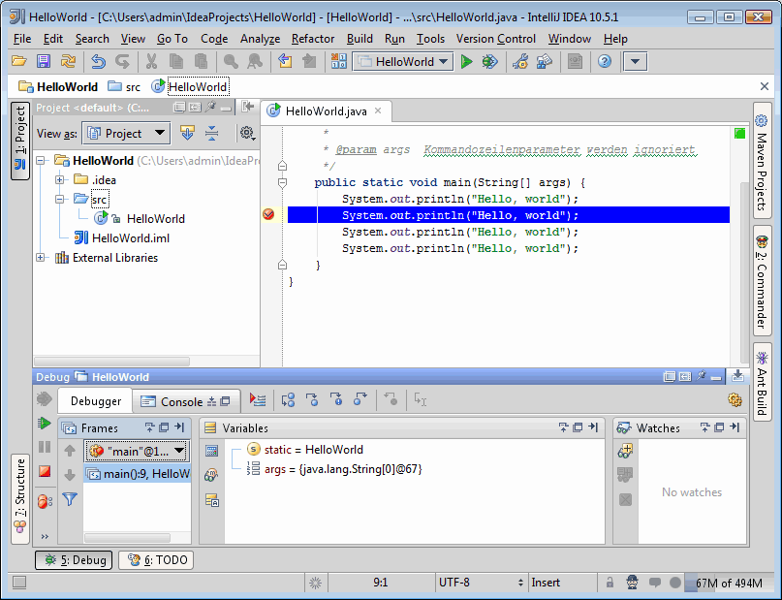The height and width of the screenshot is (600, 782).
Task: Open the HelloWorld run configuration dropdown
Action: [403, 61]
